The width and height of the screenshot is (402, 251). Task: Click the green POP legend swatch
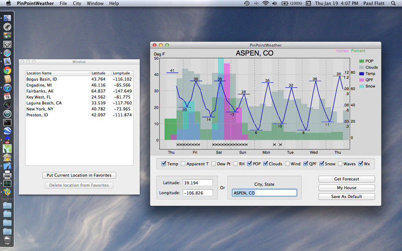point(361,61)
